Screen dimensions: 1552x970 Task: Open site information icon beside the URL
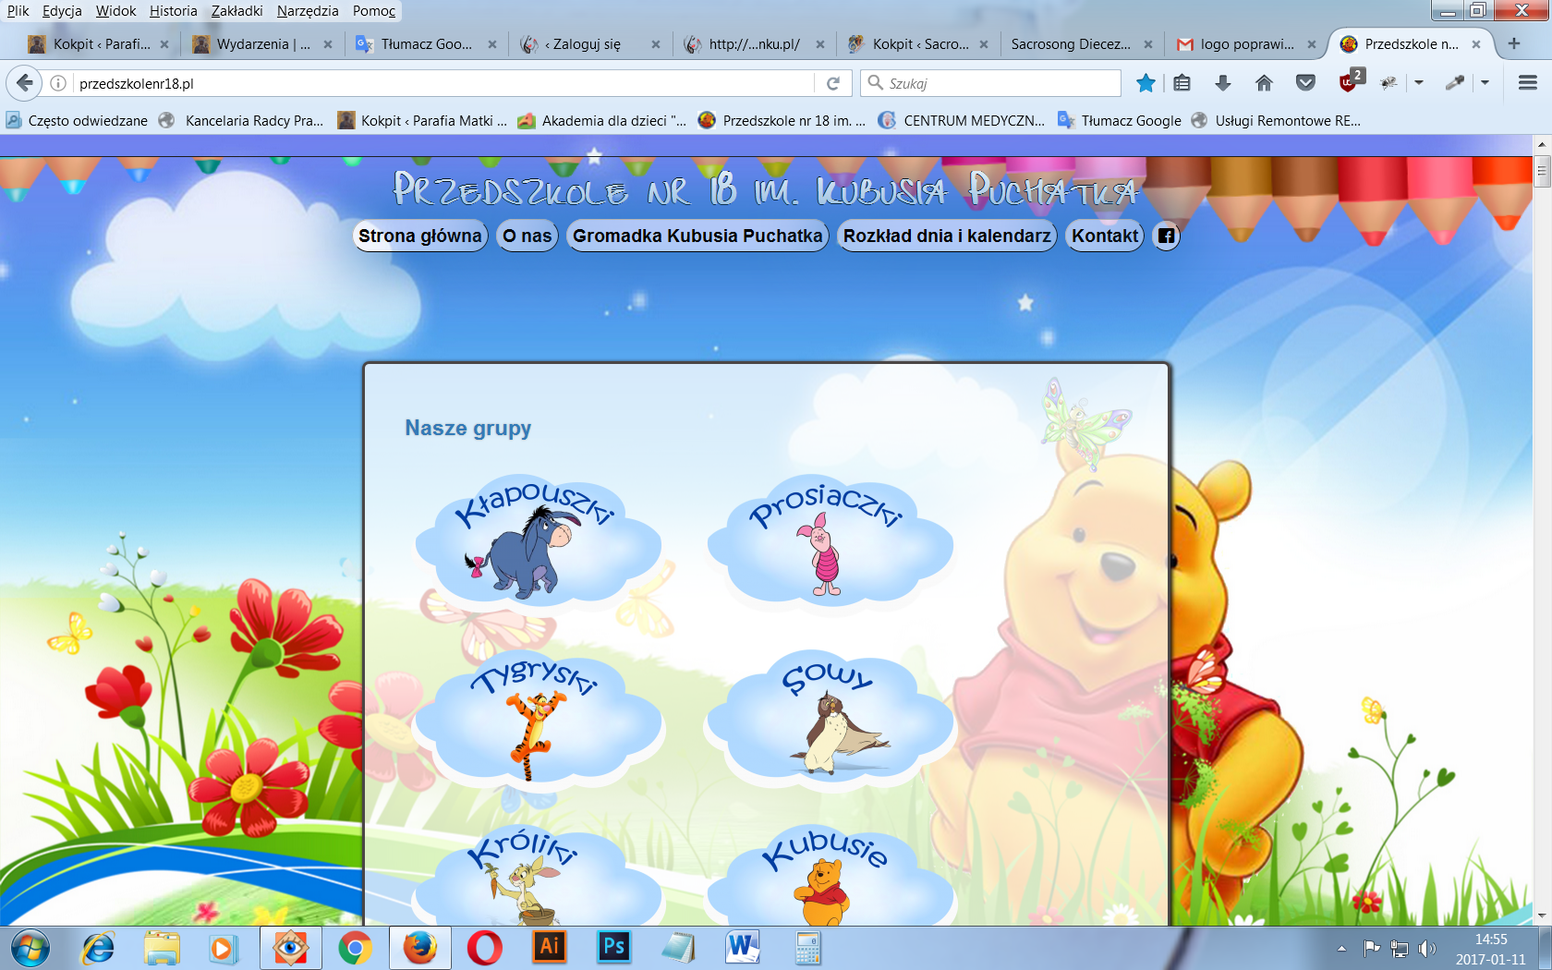58,83
